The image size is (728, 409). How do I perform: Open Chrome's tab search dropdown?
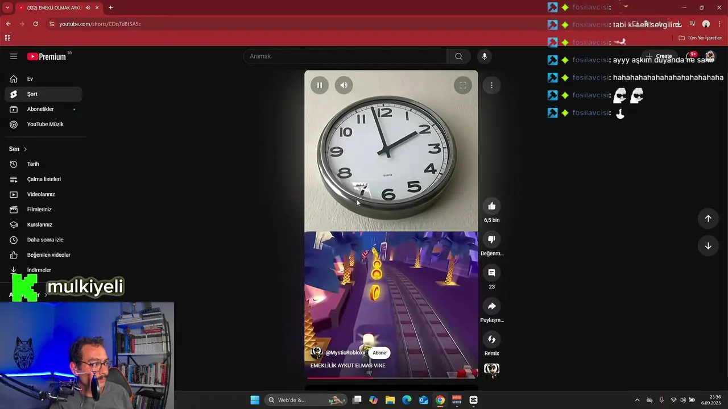(7, 7)
